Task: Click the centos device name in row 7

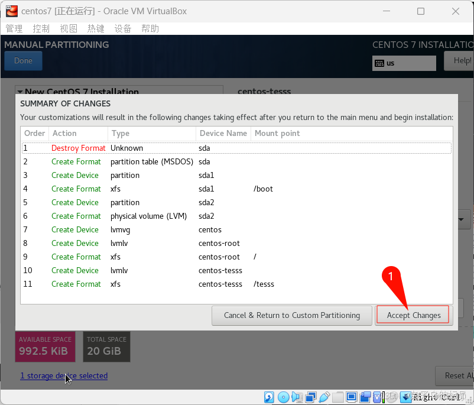Action: tap(210, 229)
